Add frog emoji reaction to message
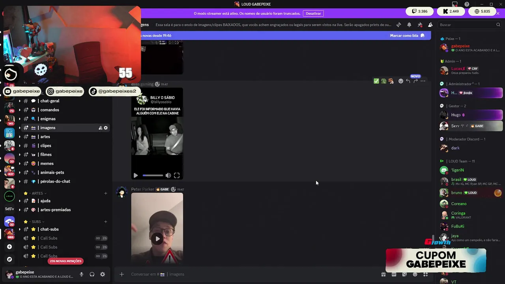This screenshot has width=505, height=284. point(383,81)
